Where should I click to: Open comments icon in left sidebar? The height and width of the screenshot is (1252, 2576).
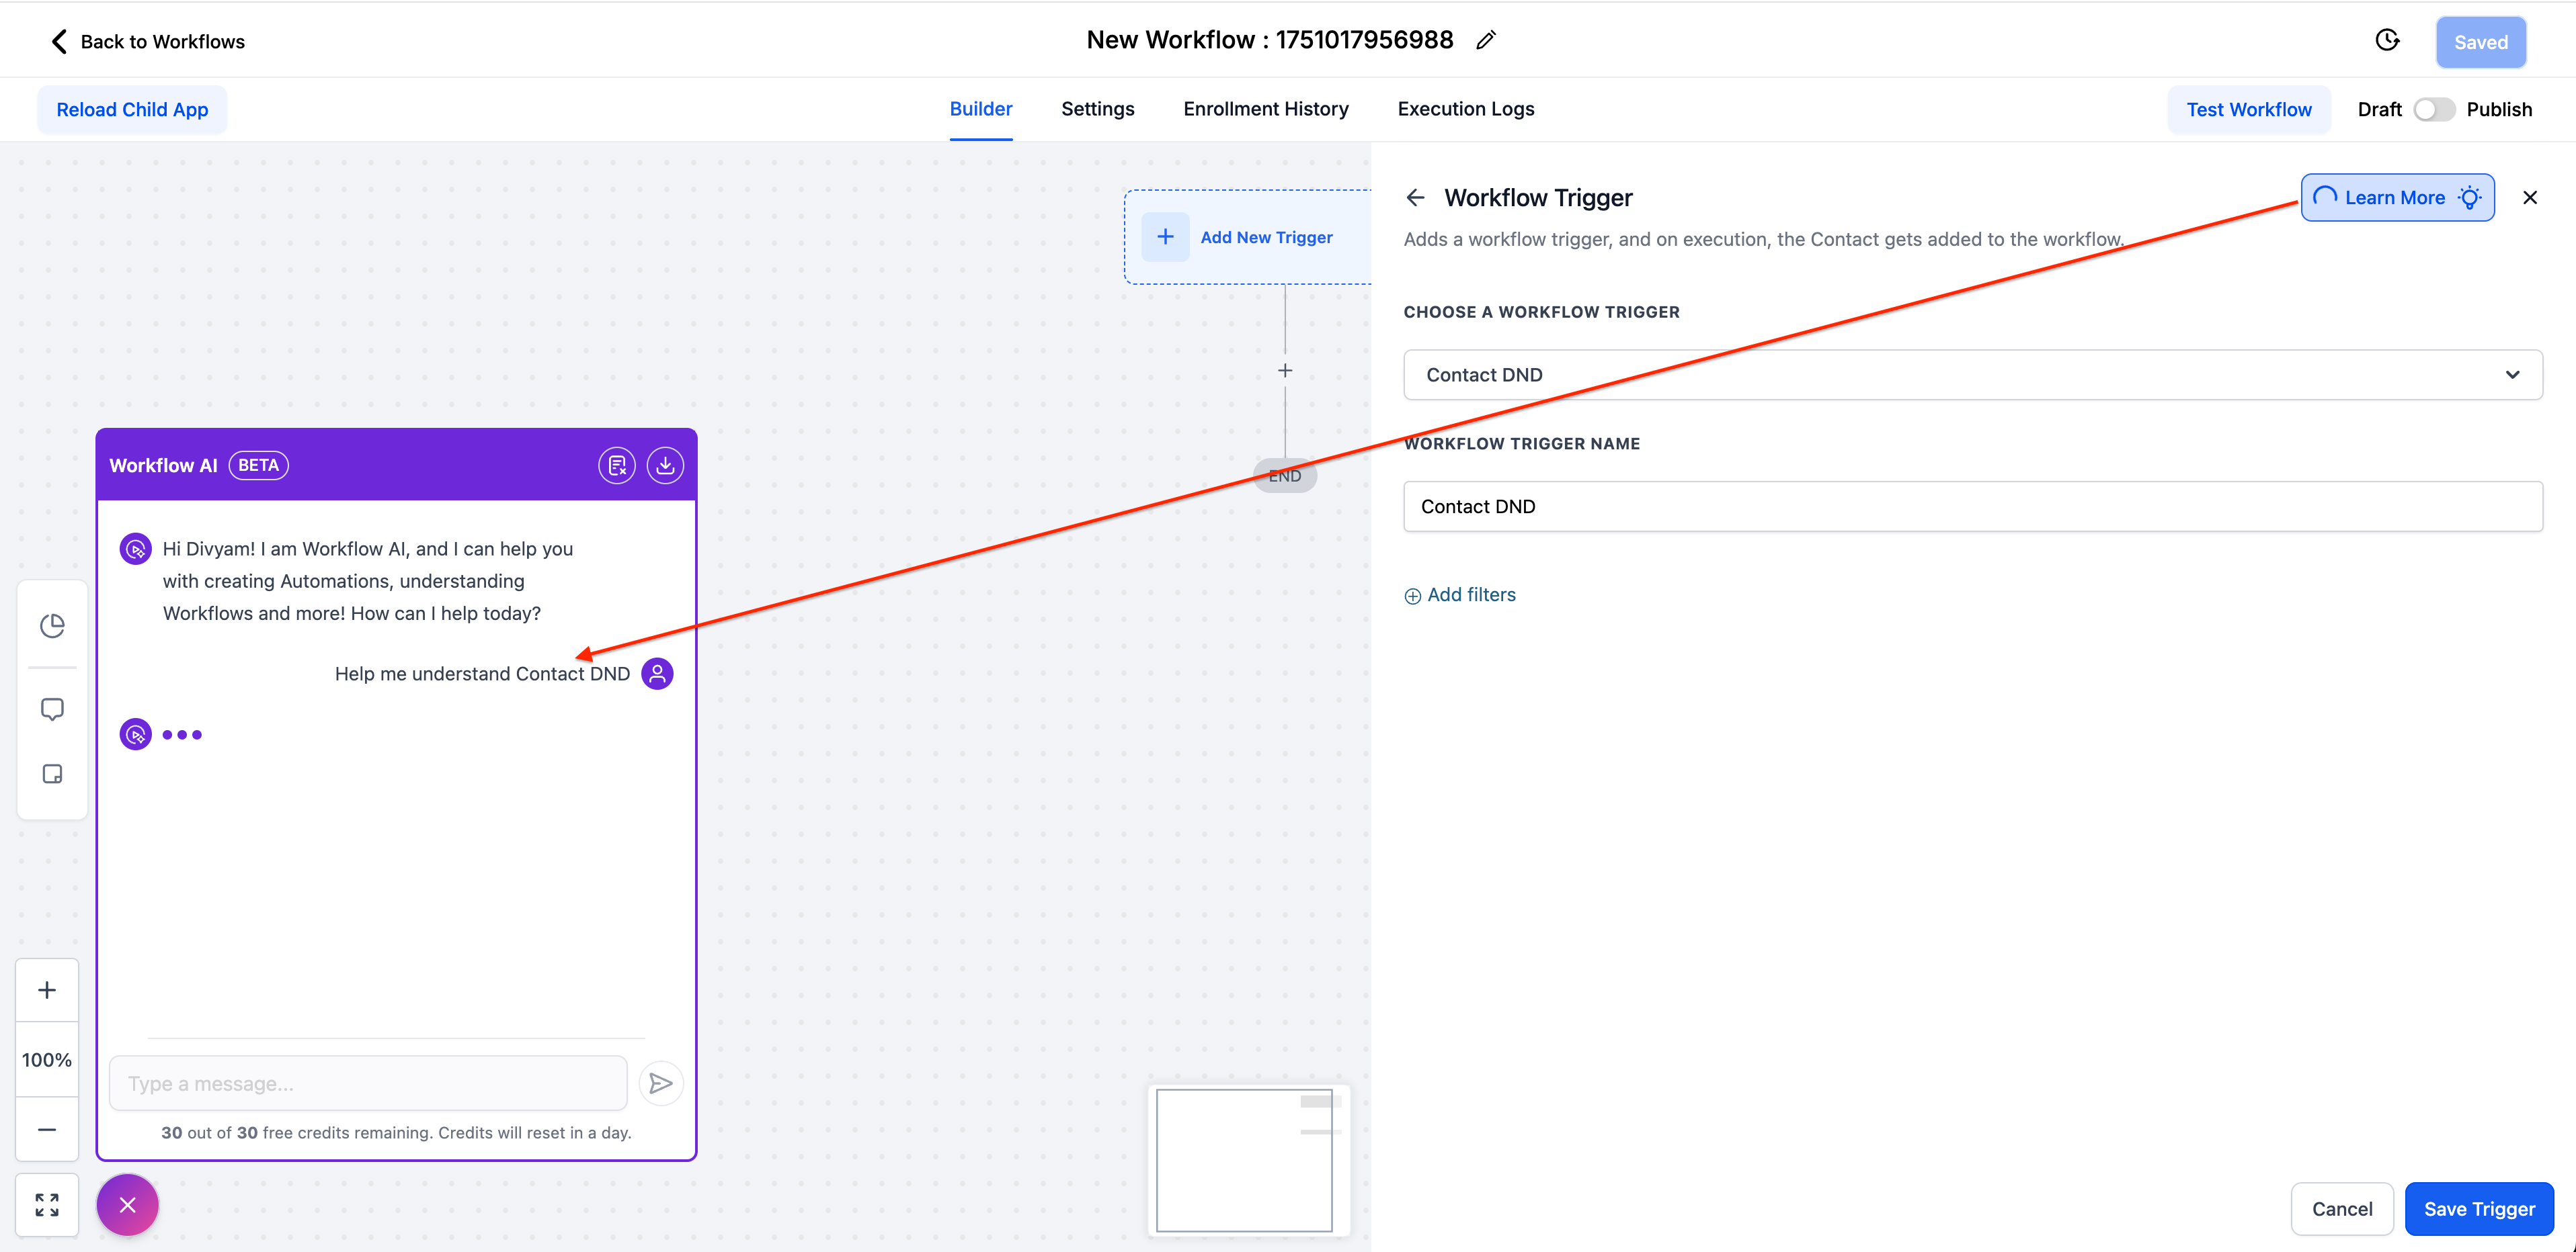52,709
